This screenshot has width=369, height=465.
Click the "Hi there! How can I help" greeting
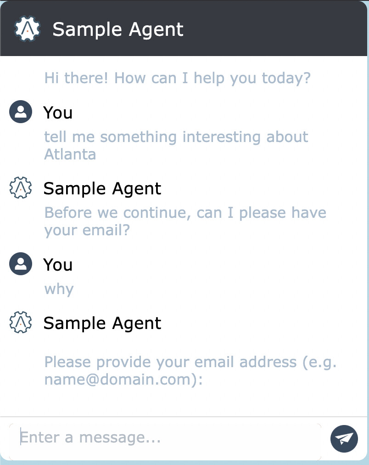[x=177, y=78]
